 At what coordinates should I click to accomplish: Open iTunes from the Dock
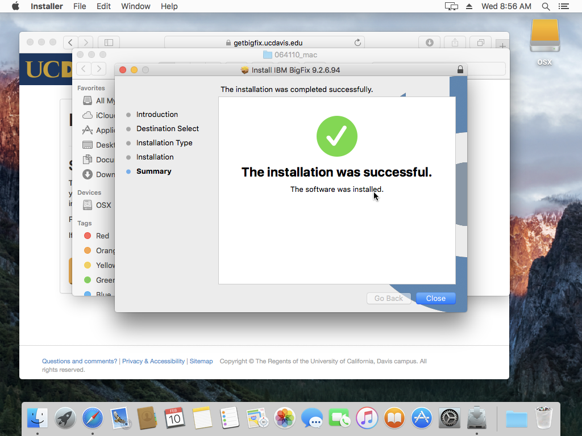[367, 418]
